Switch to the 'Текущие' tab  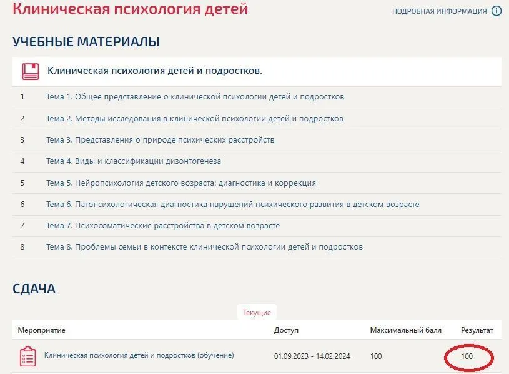click(x=257, y=312)
